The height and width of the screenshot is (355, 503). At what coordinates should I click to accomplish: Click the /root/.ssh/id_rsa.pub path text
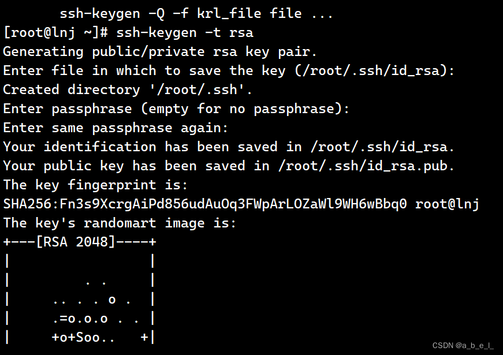coord(366,166)
